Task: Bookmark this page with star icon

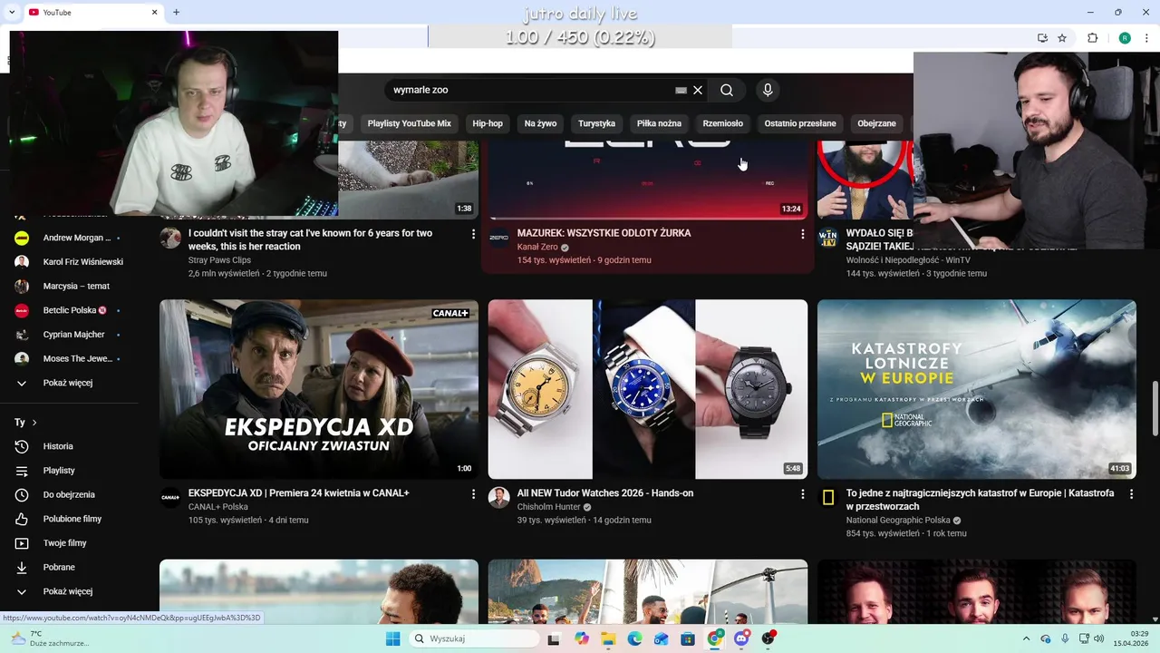Action: pyautogui.click(x=1062, y=38)
